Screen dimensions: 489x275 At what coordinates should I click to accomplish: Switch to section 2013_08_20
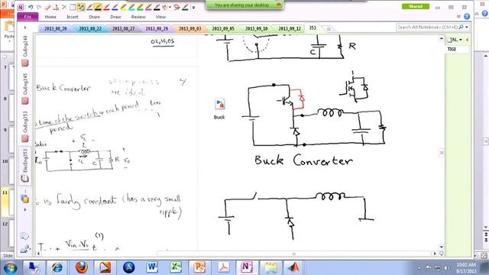tap(55, 29)
